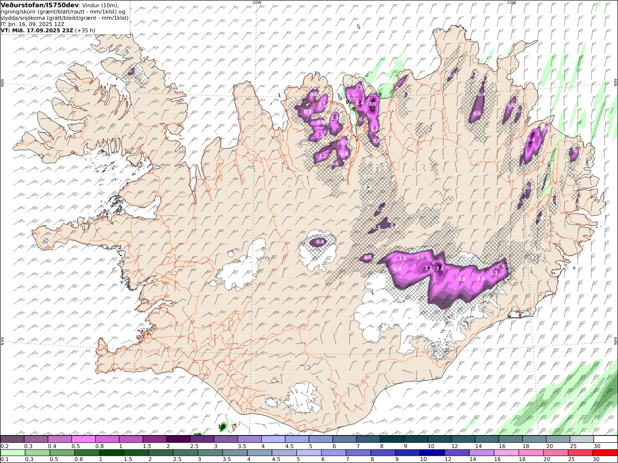
Task: Click the '(+35 h)' forecast offset text
Action: tap(85, 30)
